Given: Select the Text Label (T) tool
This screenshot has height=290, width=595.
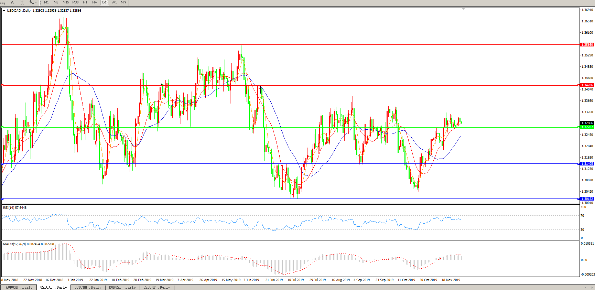Looking at the screenshot, I should coord(22,2).
